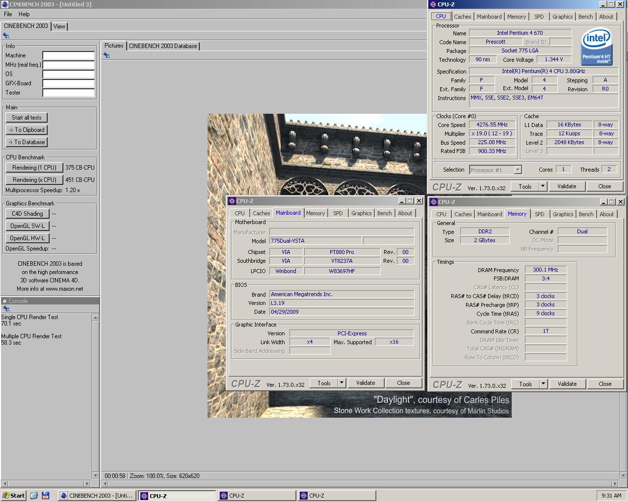Click Tools button in CPU-Z Mainboard window

click(x=324, y=383)
